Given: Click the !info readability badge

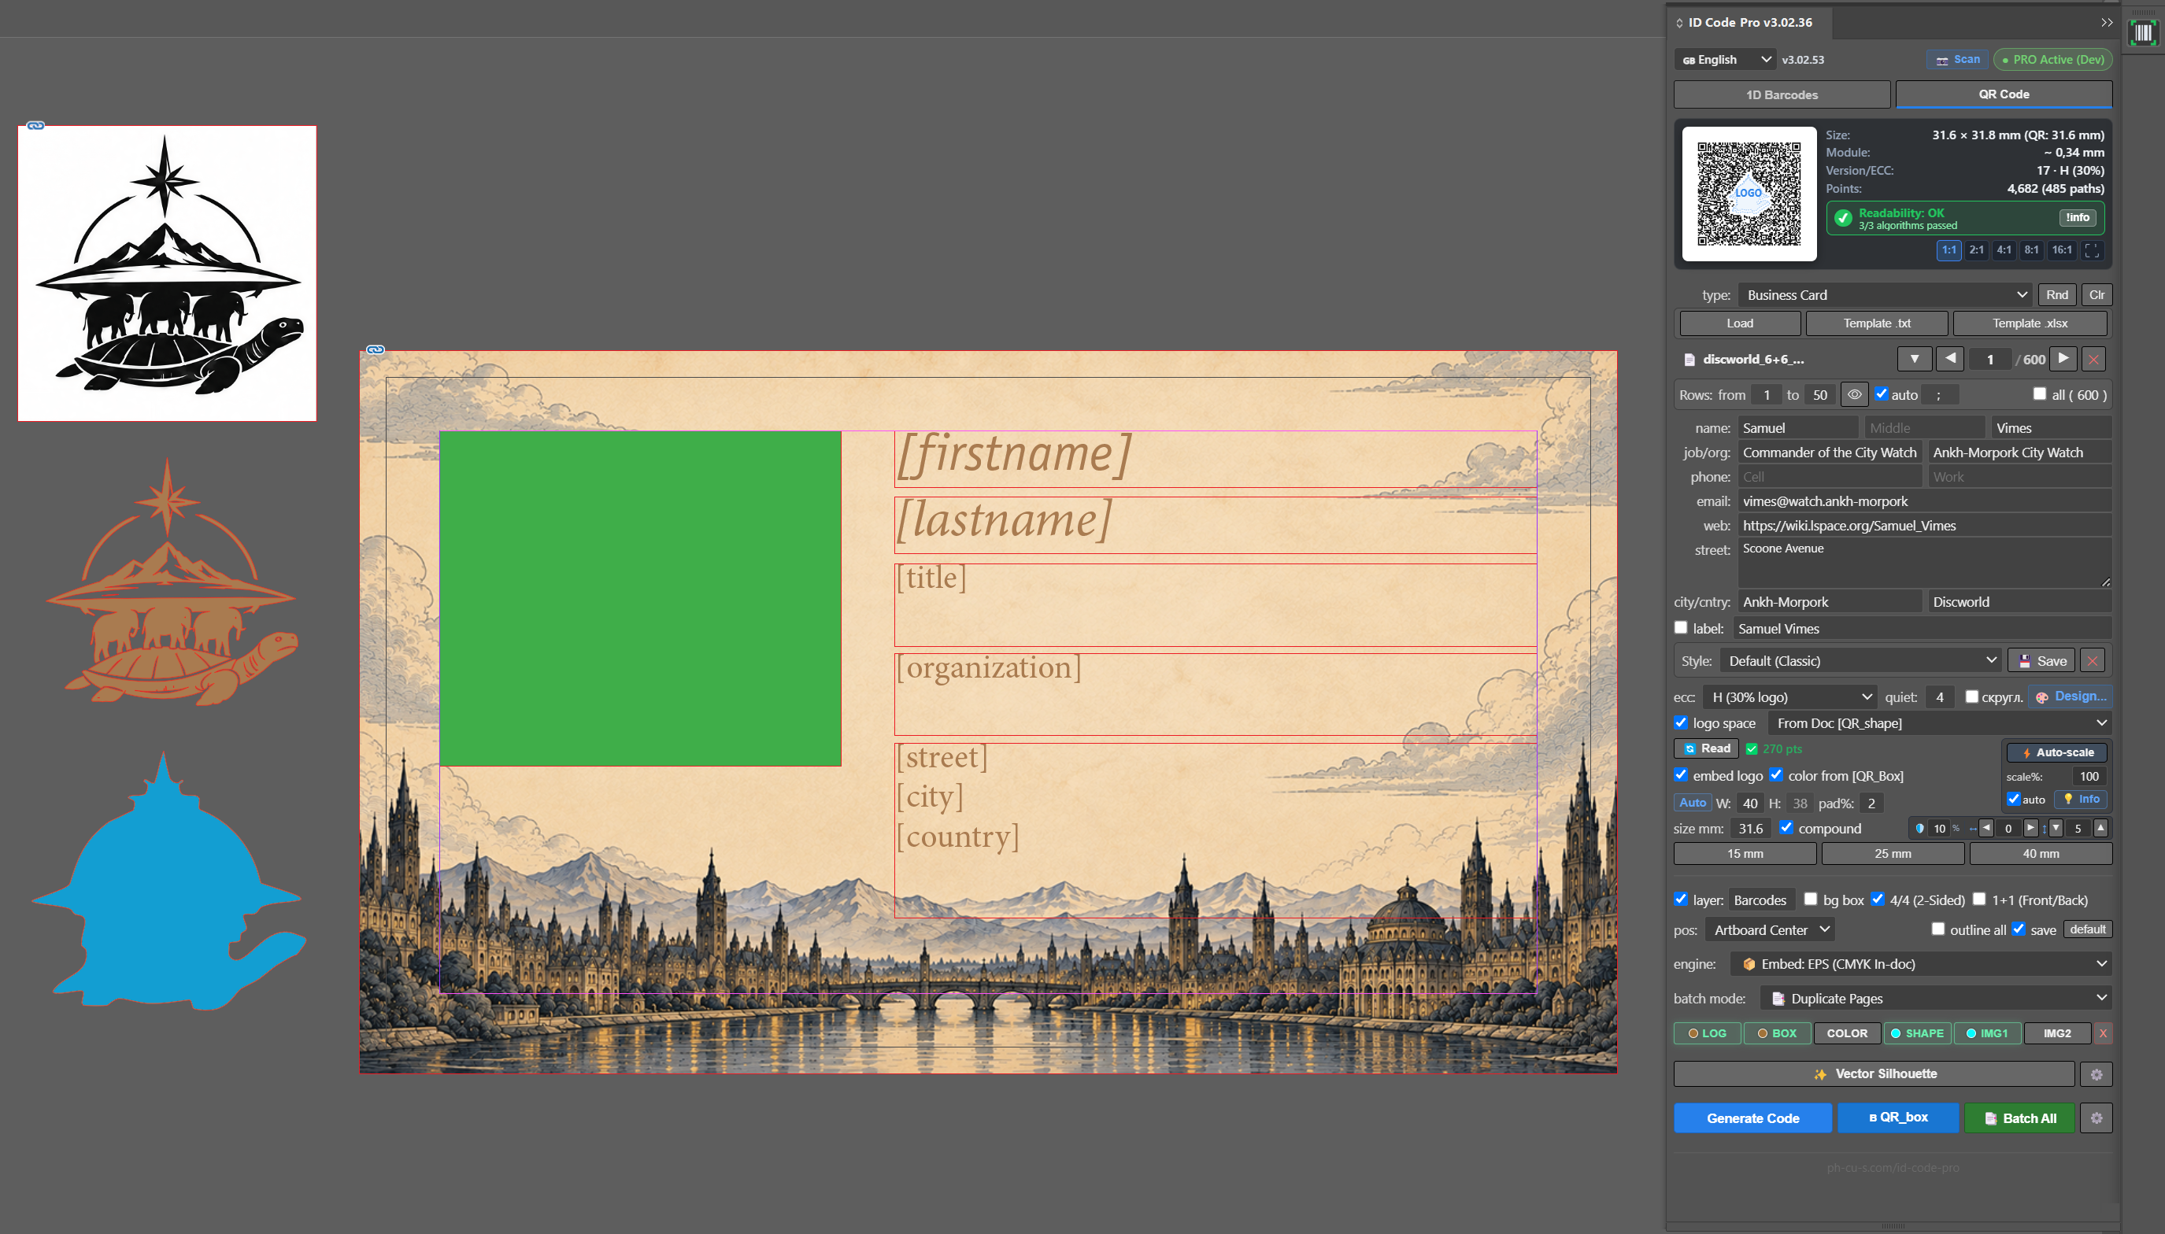Looking at the screenshot, I should coord(2078,218).
